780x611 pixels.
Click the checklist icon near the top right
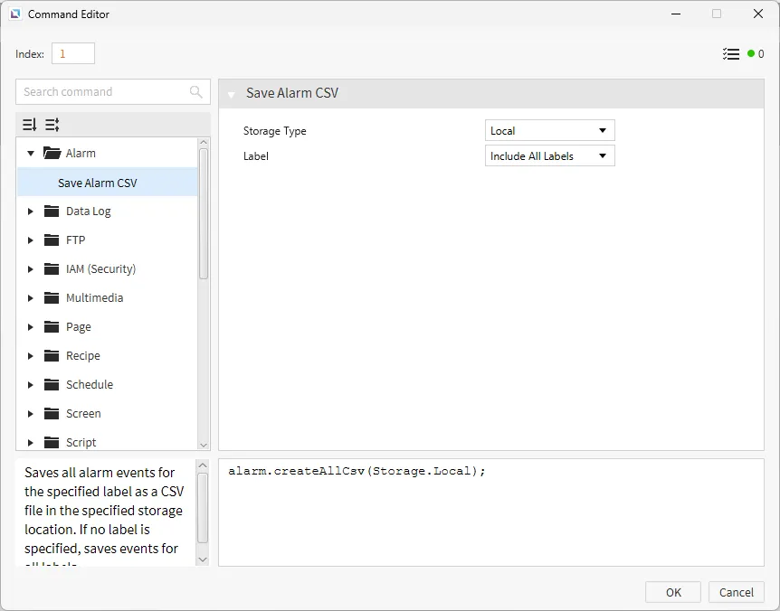point(731,54)
